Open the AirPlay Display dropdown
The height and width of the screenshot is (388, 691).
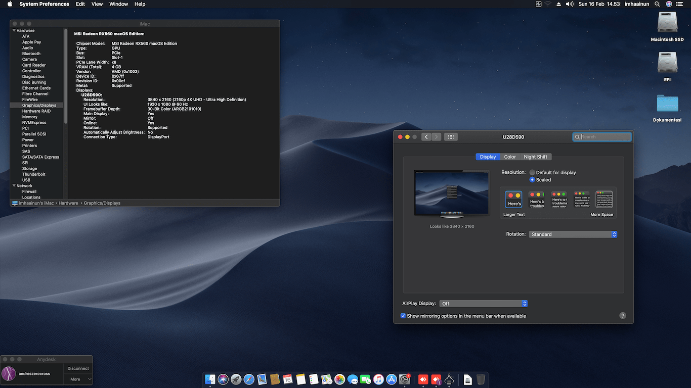[x=484, y=304]
